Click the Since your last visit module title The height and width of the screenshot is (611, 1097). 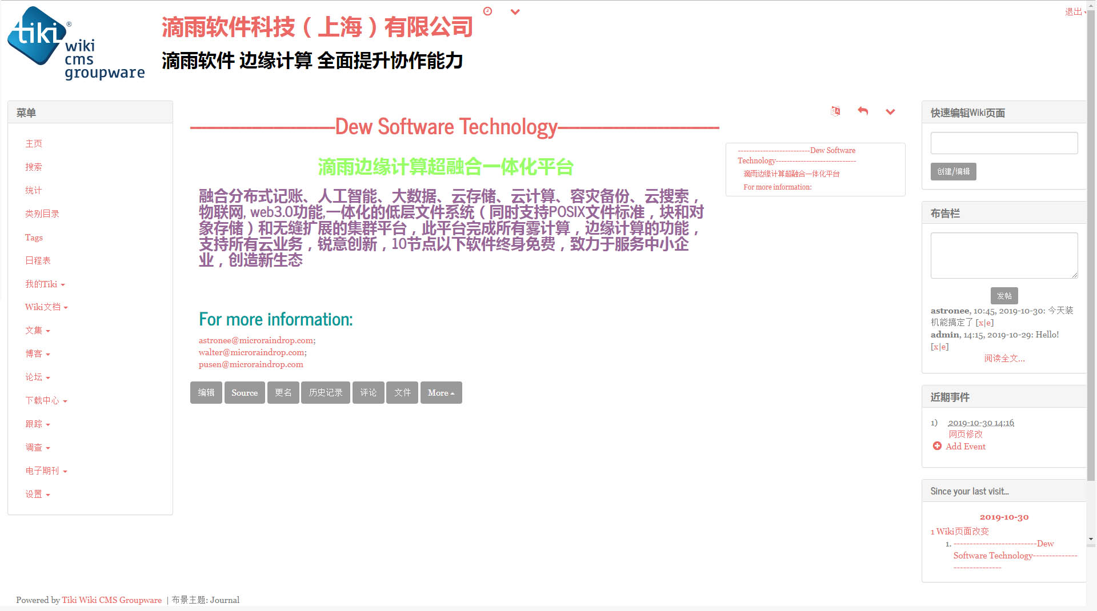click(x=970, y=491)
